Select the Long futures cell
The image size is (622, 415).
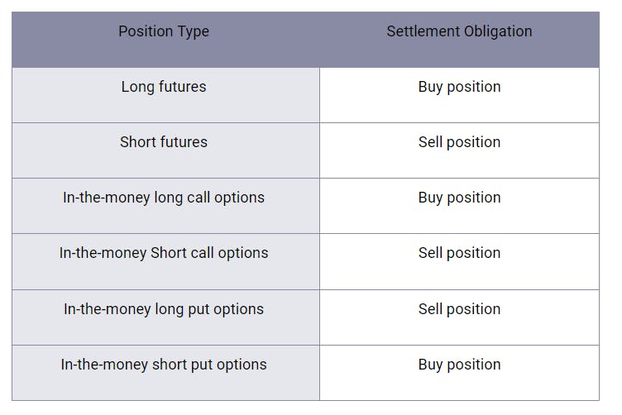point(164,87)
